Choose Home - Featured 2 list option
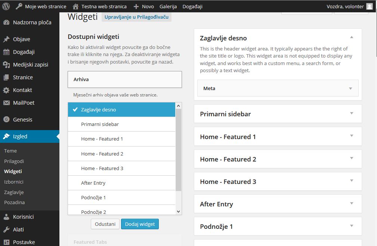 click(122, 154)
